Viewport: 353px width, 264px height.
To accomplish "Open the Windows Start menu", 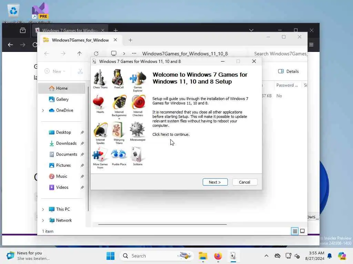I will 110,256.
